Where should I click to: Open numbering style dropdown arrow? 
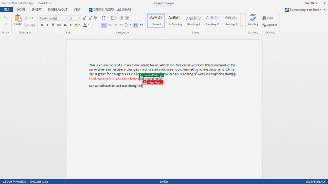pyautogui.click(x=117, y=18)
